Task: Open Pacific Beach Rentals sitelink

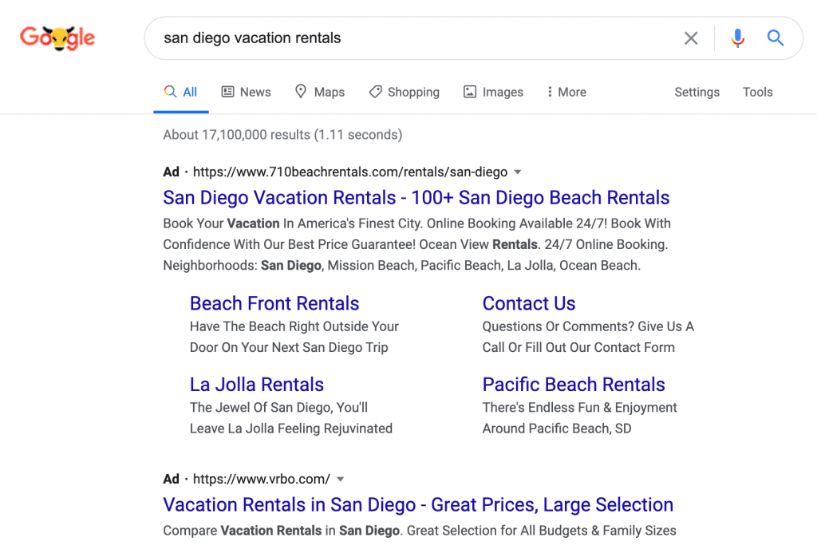Action: pos(574,385)
